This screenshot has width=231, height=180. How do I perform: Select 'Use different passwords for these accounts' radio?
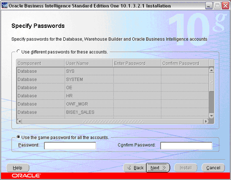click(x=18, y=52)
